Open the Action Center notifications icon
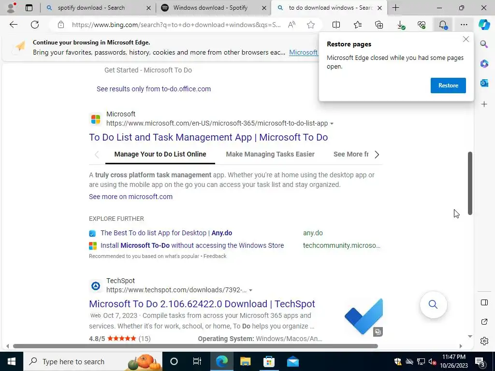Viewport: 495px width, 371px height. [x=480, y=362]
